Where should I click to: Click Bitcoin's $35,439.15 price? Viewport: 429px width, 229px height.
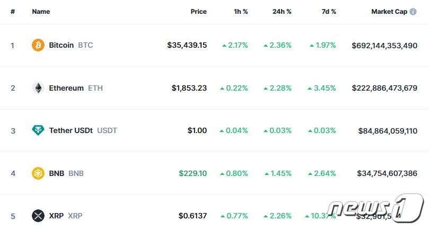187,45
